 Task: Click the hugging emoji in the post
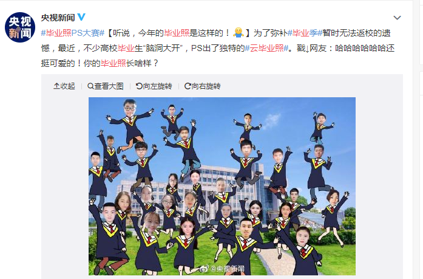point(238,33)
